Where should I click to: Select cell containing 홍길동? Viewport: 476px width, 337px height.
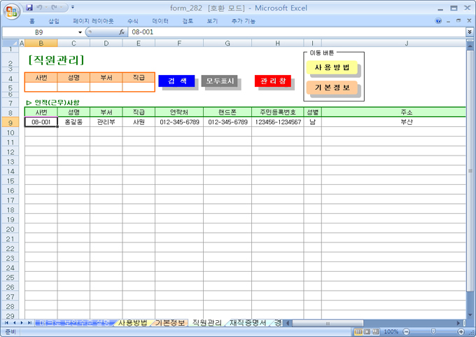tap(73, 122)
